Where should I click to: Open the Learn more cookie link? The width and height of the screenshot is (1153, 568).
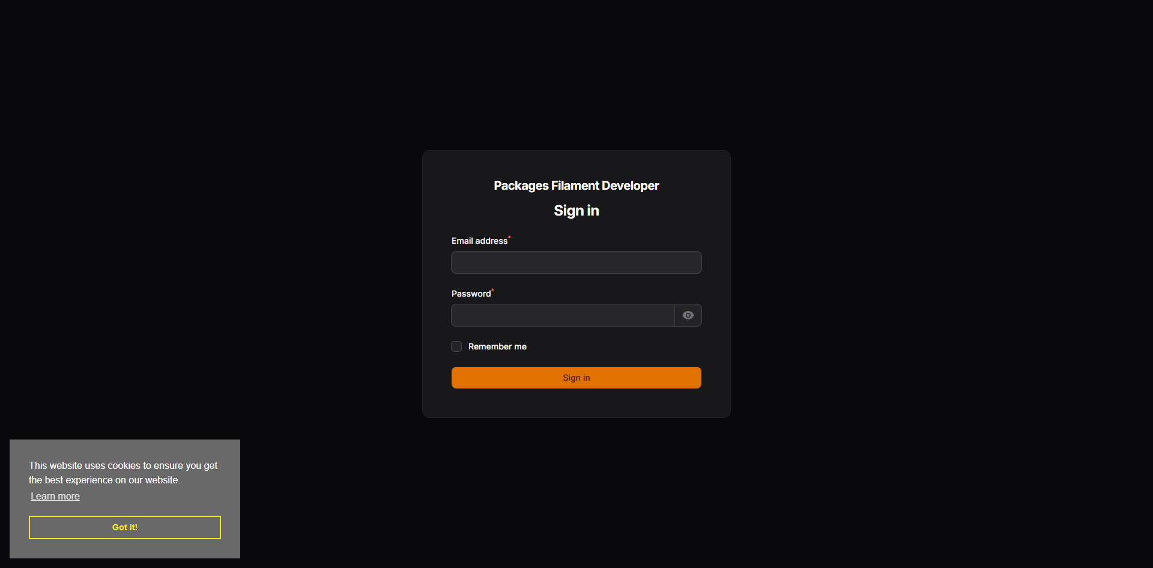[55, 496]
